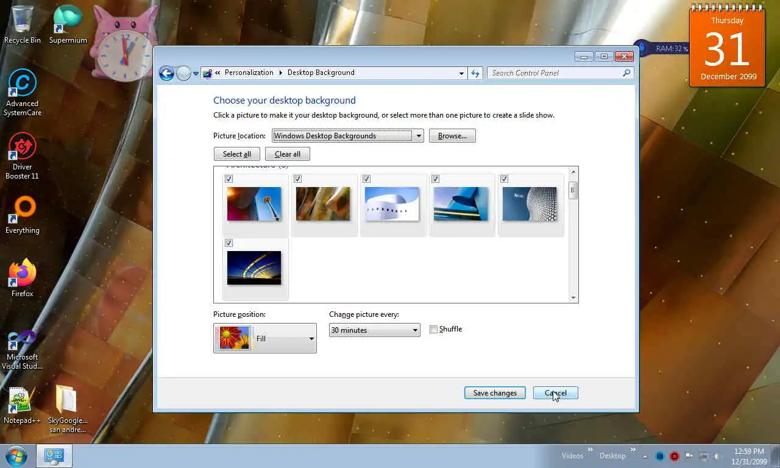Open the address bar history dropdown arrow
The width and height of the screenshot is (780, 468).
pyautogui.click(x=461, y=73)
